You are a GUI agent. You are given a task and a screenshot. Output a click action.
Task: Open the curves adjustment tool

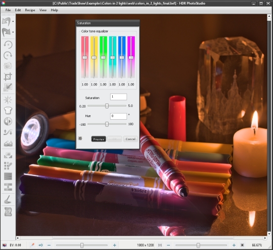click(8, 132)
